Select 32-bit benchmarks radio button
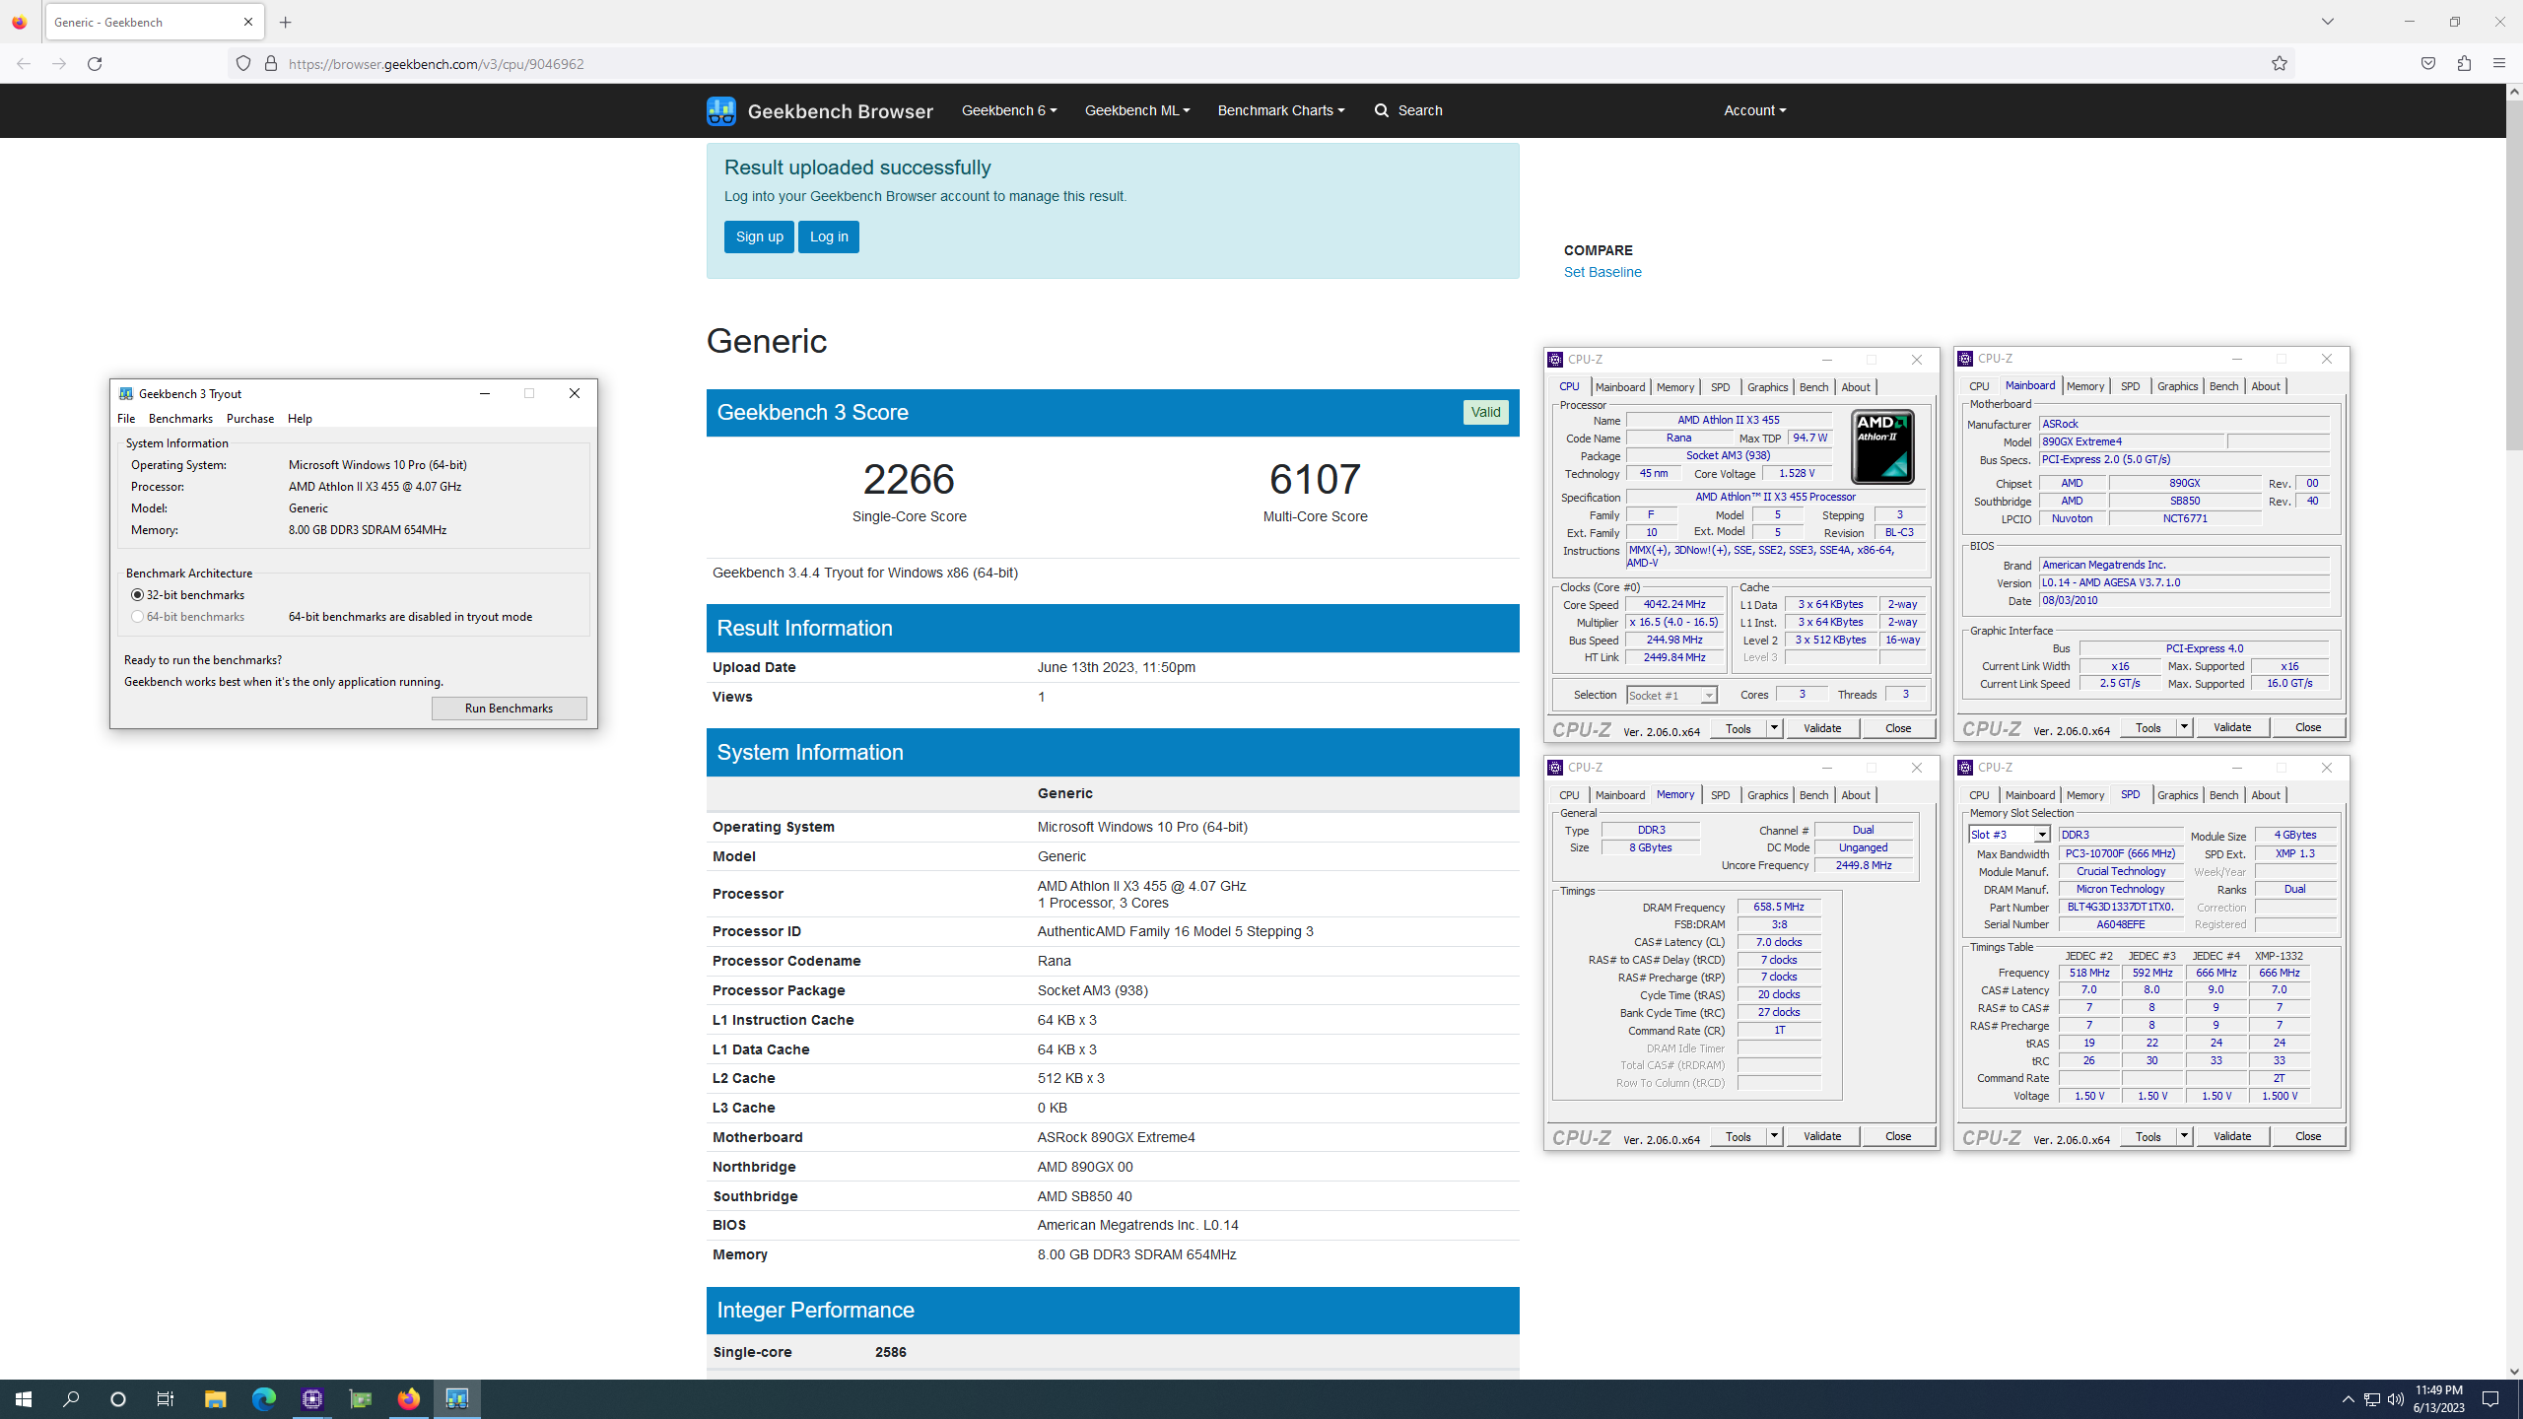Viewport: 2523px width, 1419px height. (137, 595)
